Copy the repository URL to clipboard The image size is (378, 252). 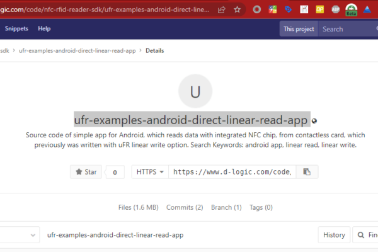point(307,172)
